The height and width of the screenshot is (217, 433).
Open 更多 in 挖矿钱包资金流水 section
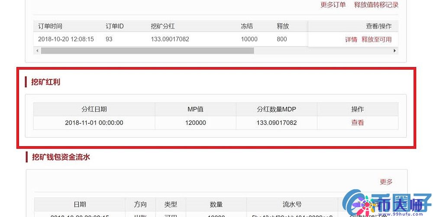(386, 182)
